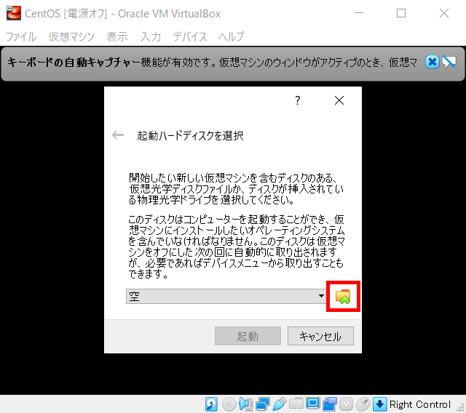Click the 起動 button

click(248, 336)
